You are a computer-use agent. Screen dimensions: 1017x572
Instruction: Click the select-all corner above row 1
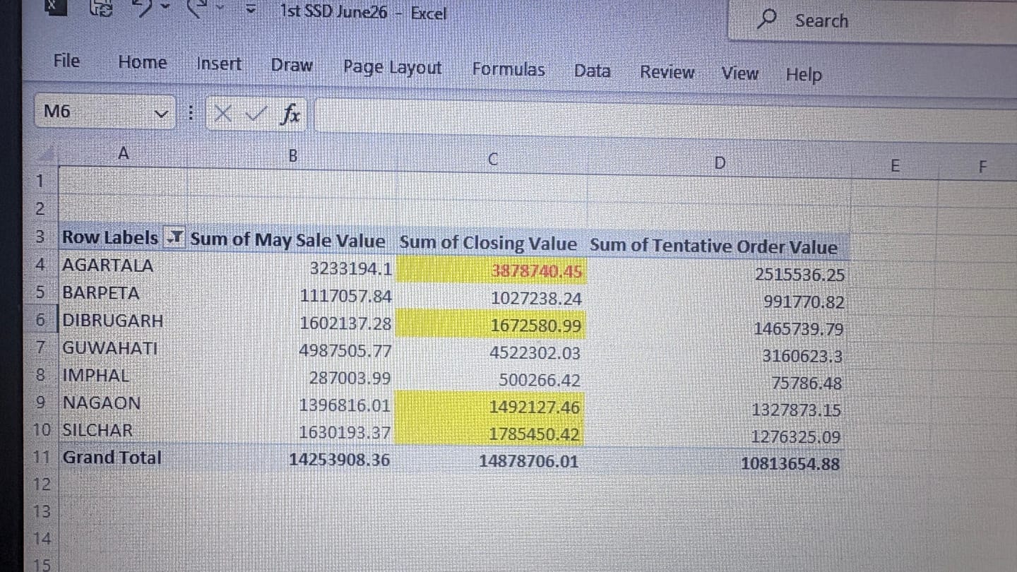(45, 153)
